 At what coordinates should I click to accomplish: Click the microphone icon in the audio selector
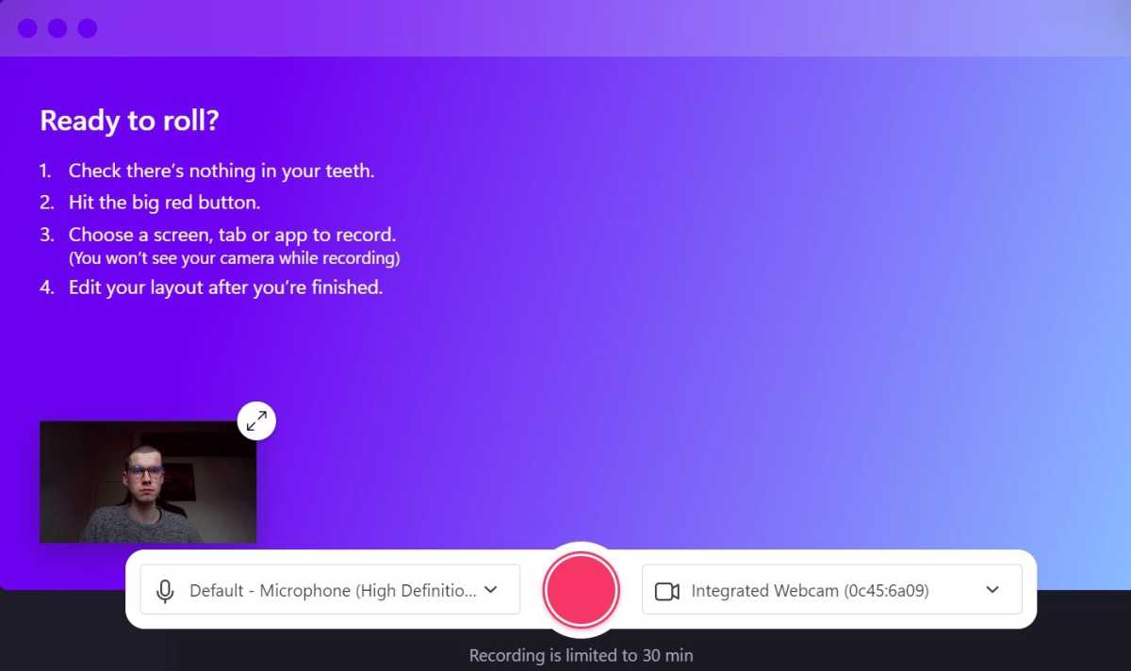(165, 591)
